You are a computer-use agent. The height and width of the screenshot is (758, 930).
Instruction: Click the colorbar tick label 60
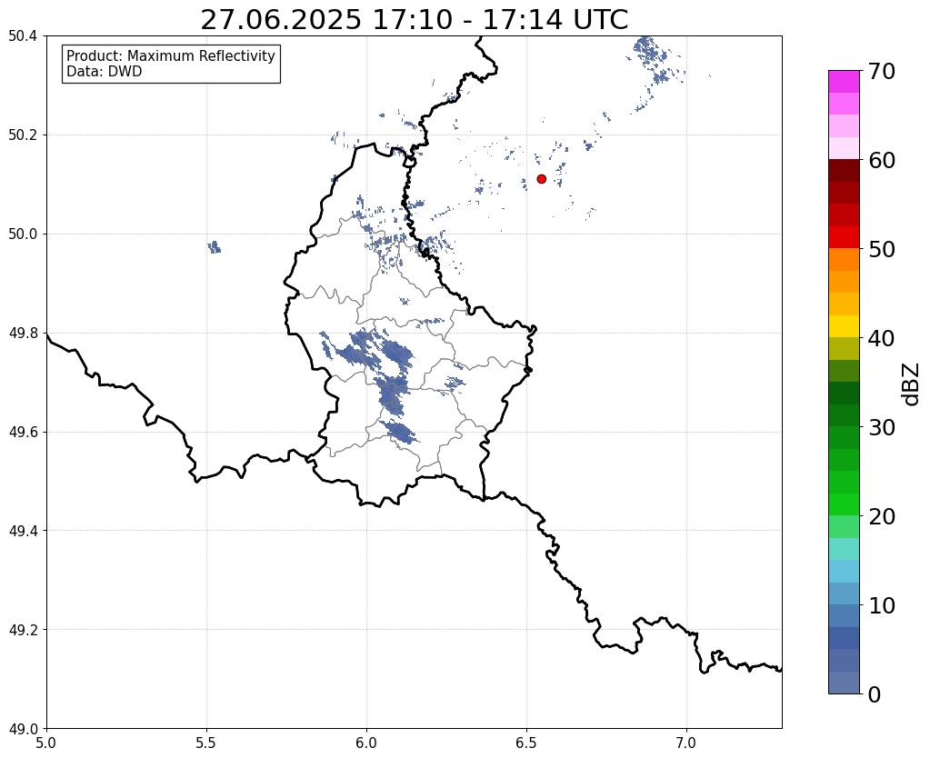point(882,160)
